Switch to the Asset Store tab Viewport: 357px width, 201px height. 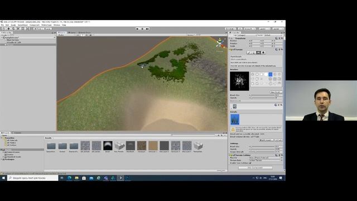point(84,32)
